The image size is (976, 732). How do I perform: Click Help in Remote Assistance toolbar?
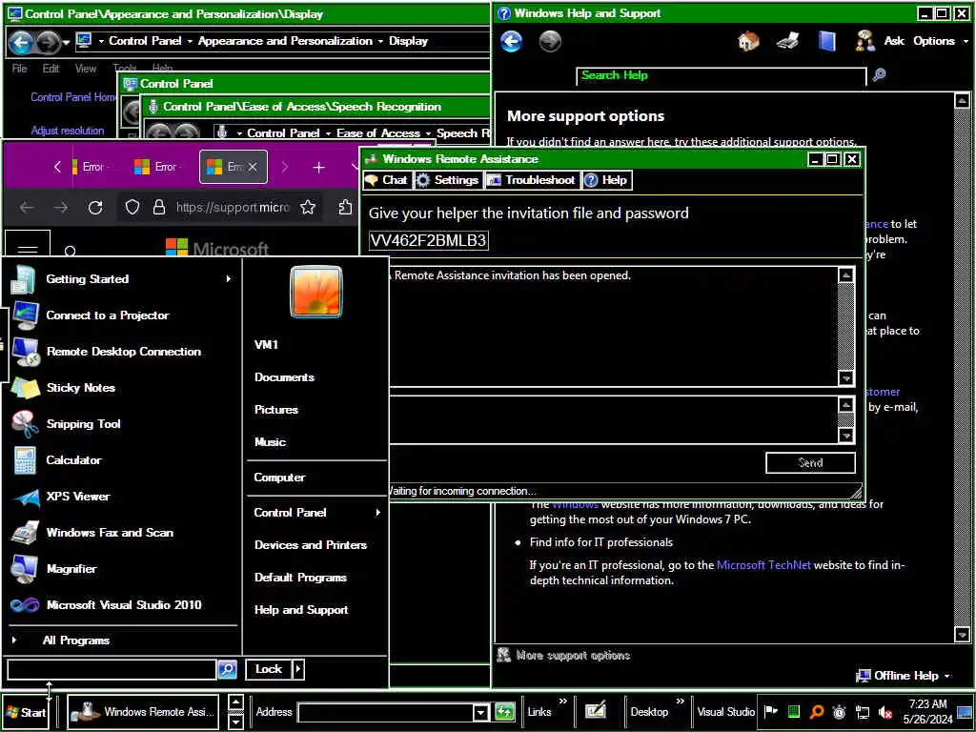point(606,180)
